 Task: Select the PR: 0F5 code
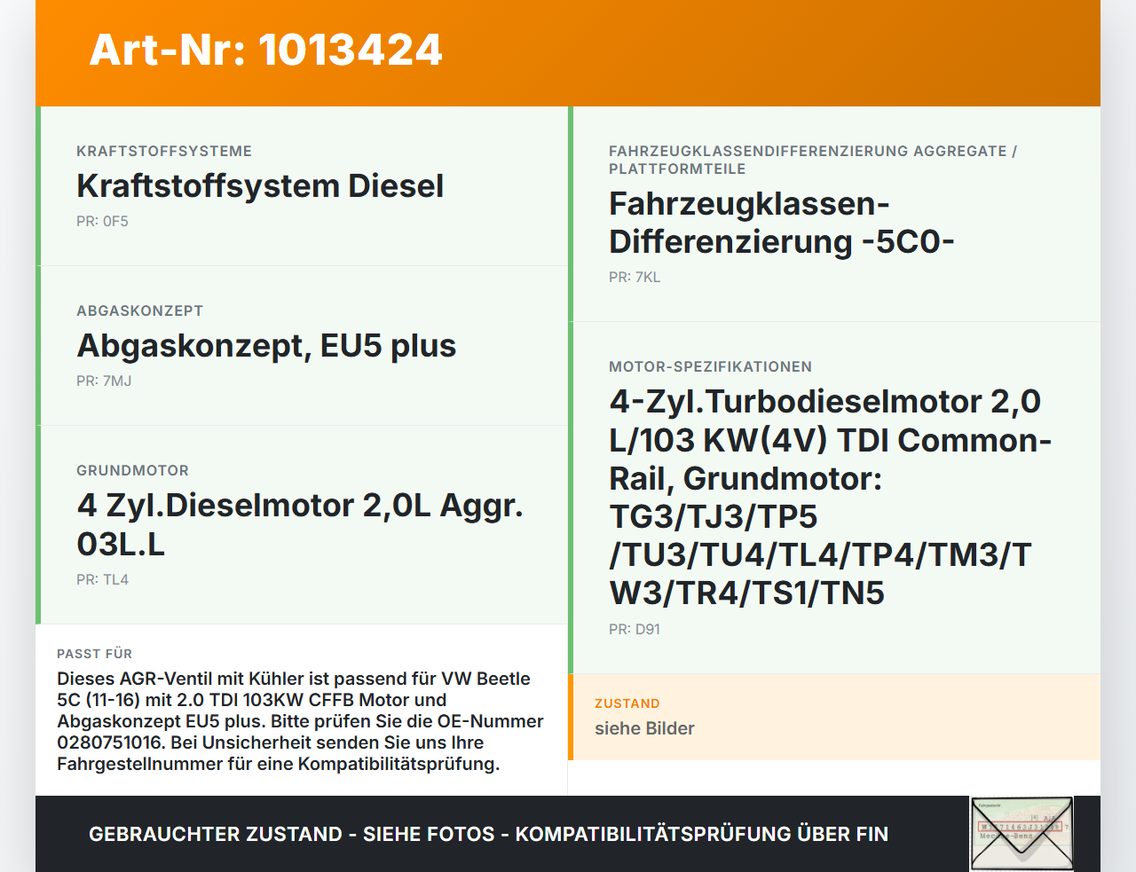[x=102, y=221]
